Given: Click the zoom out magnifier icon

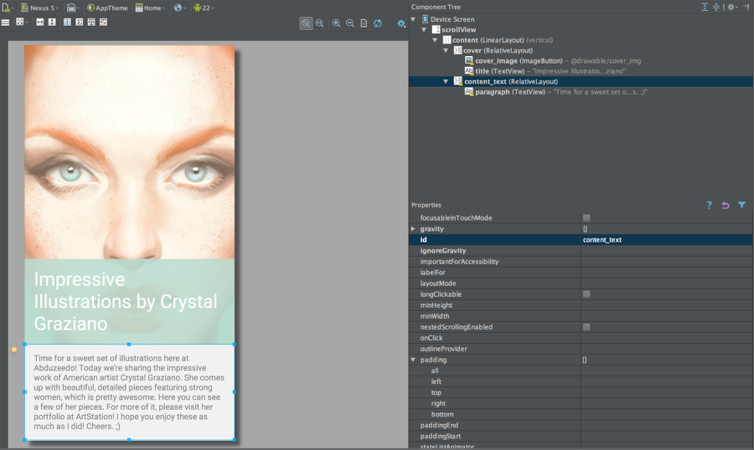Looking at the screenshot, I should pos(350,23).
